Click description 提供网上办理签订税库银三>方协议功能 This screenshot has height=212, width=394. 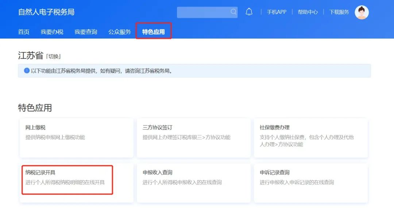point(186,137)
